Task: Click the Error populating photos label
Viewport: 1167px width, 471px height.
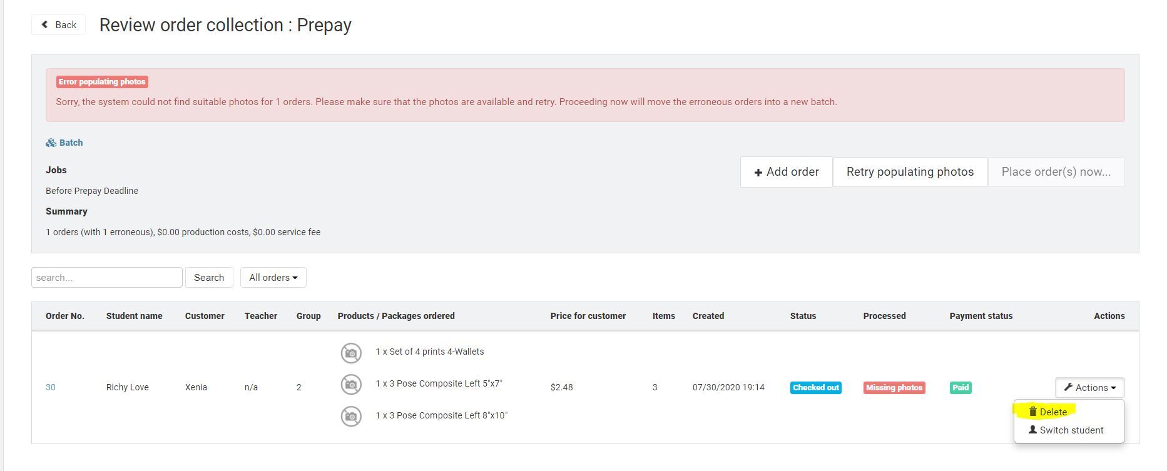Action: [102, 82]
